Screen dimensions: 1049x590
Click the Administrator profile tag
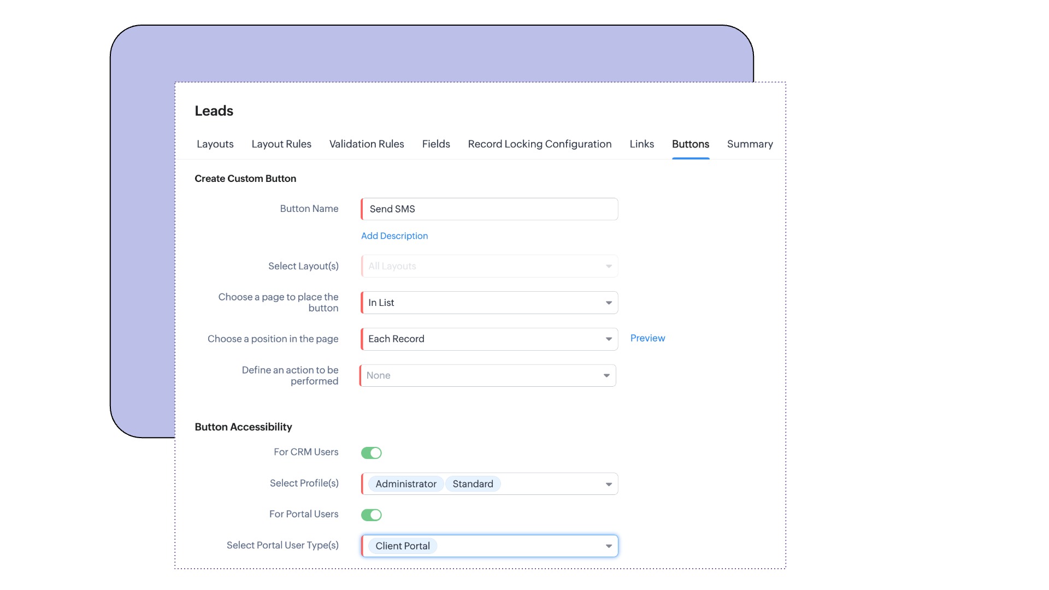pos(405,484)
